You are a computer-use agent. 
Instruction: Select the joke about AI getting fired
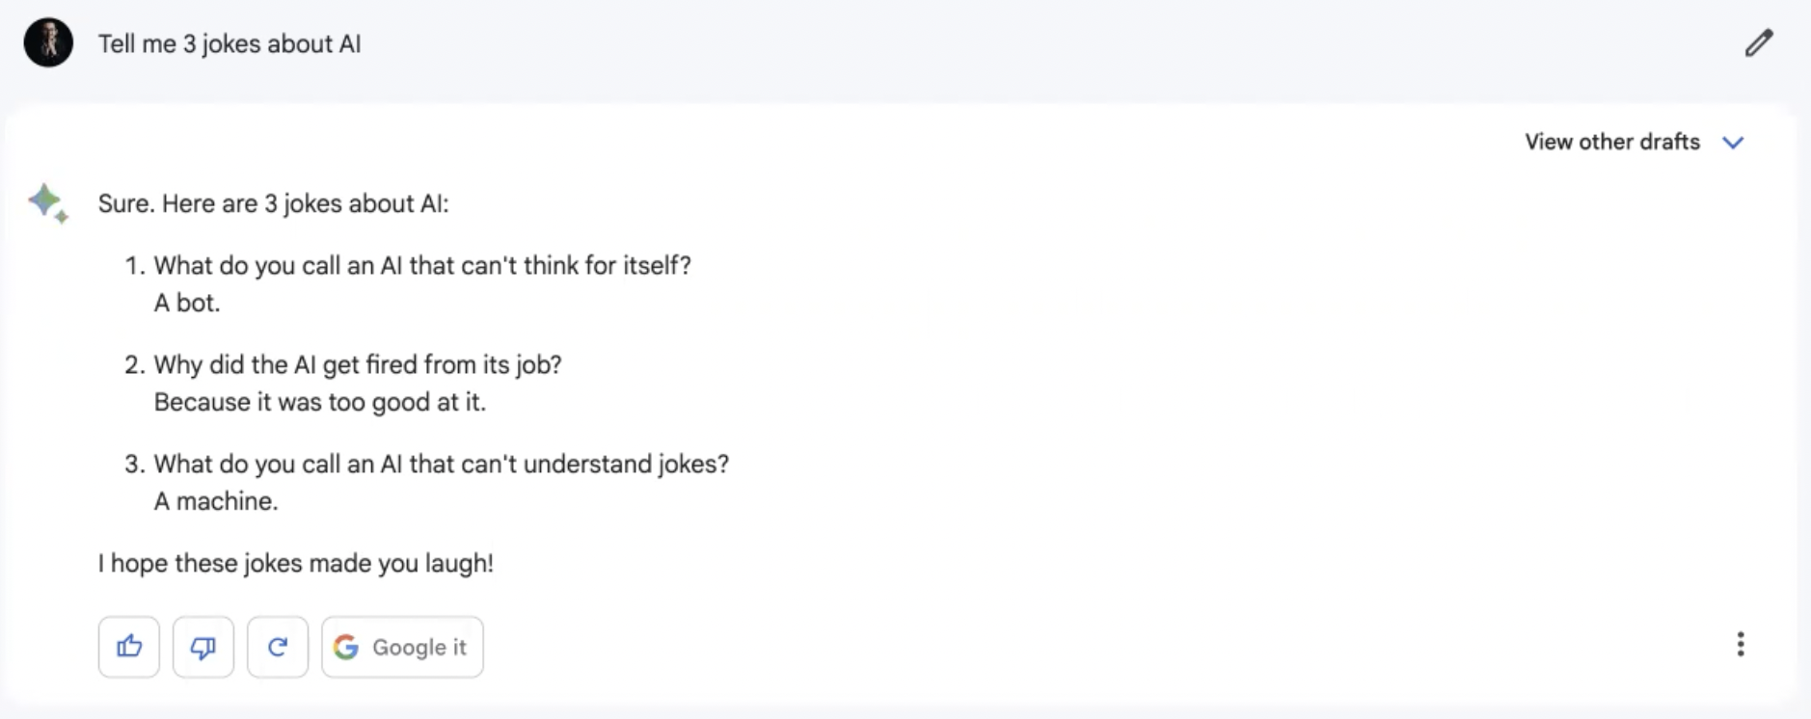coord(357,365)
